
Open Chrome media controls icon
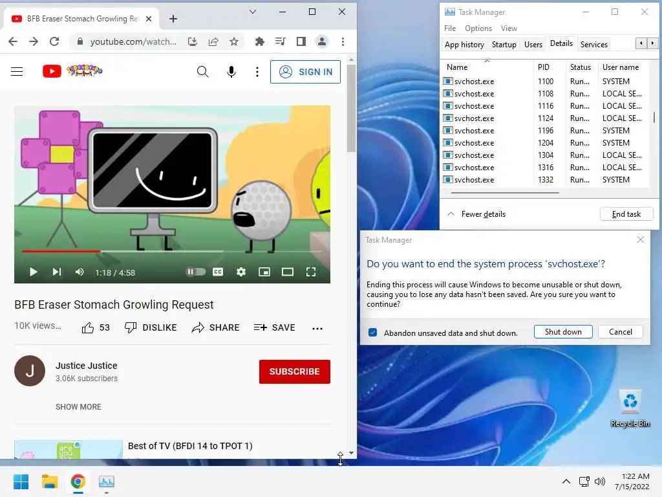pos(281,41)
